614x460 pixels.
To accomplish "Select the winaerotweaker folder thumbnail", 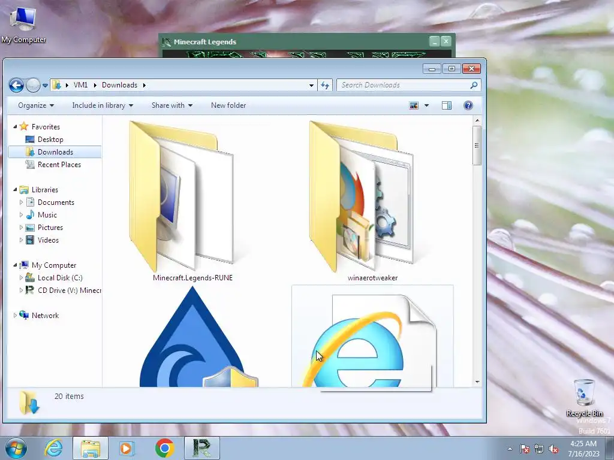I will coord(361,196).
